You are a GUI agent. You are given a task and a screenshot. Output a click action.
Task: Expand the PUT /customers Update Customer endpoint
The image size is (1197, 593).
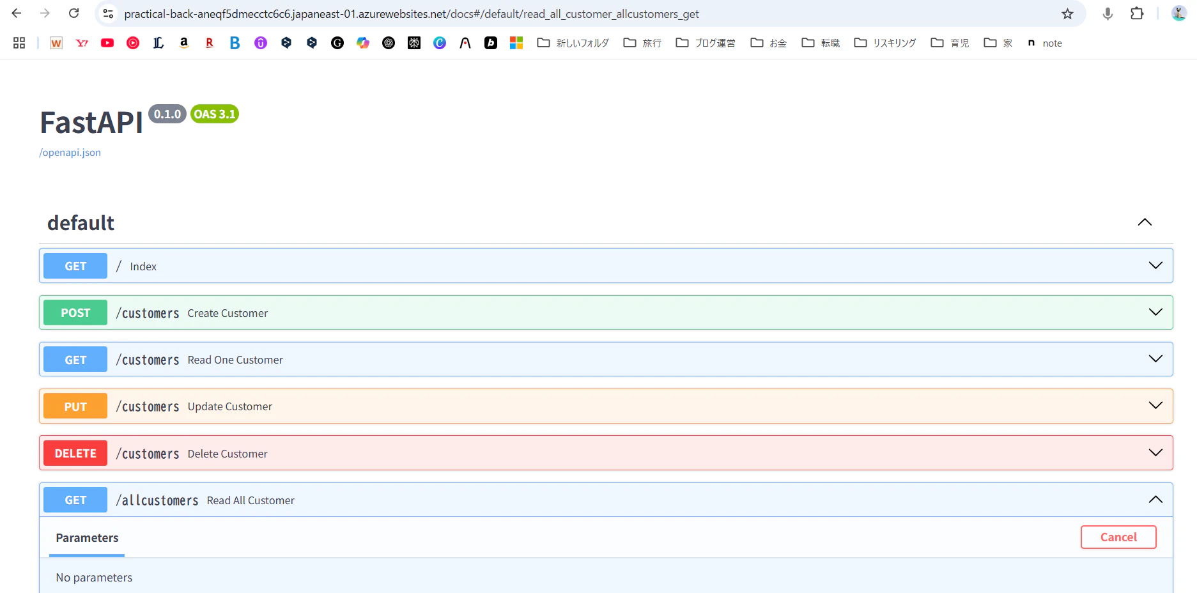click(606, 406)
